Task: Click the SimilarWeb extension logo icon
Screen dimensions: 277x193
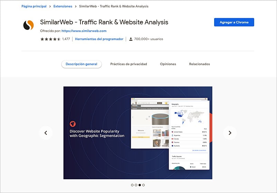Action: (x=29, y=25)
